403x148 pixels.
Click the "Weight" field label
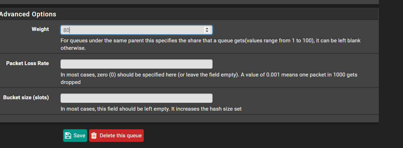[x=40, y=29]
